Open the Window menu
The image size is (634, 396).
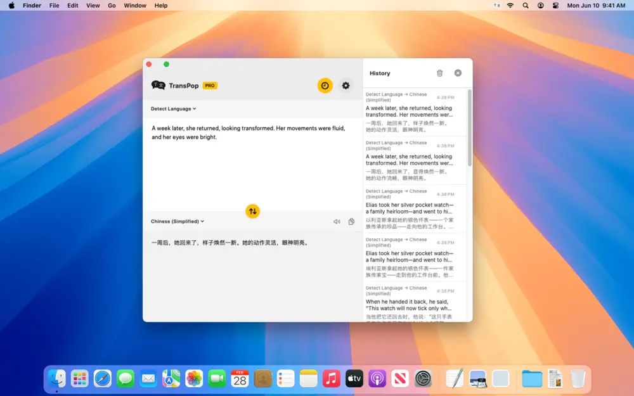point(134,5)
